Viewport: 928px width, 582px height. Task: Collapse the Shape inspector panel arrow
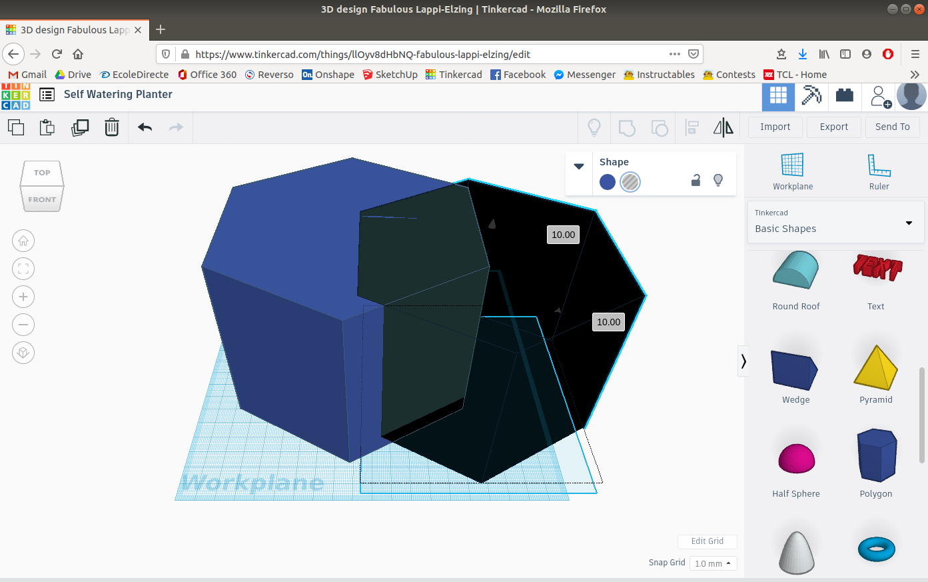tap(579, 167)
